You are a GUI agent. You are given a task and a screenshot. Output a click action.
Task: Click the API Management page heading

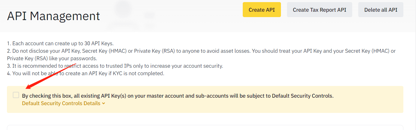tap(54, 16)
